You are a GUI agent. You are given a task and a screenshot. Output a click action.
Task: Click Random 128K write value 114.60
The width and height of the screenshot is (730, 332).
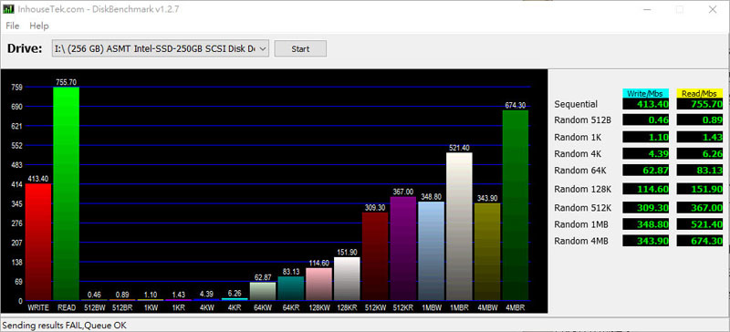[x=646, y=189]
